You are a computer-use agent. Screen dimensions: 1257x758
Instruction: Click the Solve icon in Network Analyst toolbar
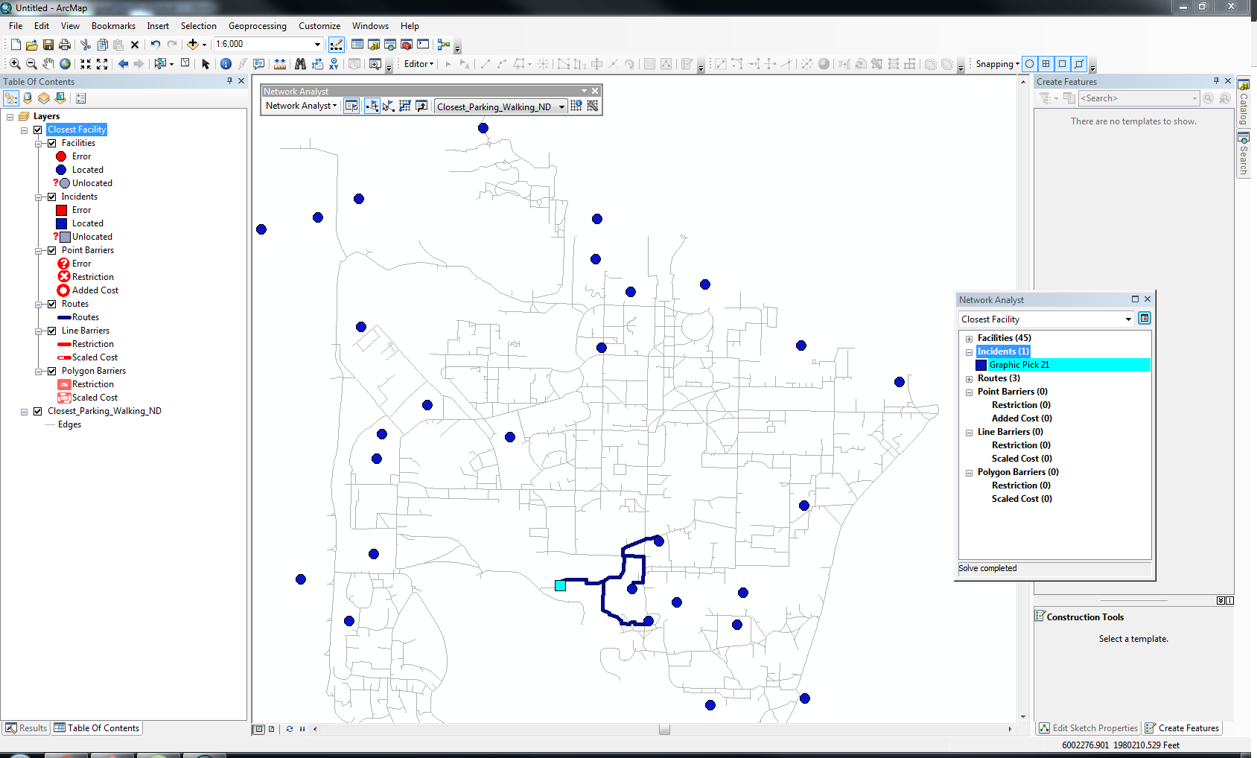click(x=405, y=106)
